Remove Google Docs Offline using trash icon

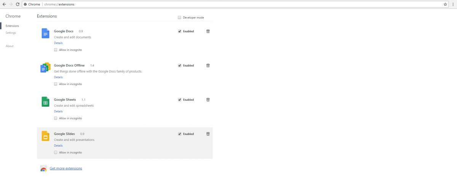[208, 65]
